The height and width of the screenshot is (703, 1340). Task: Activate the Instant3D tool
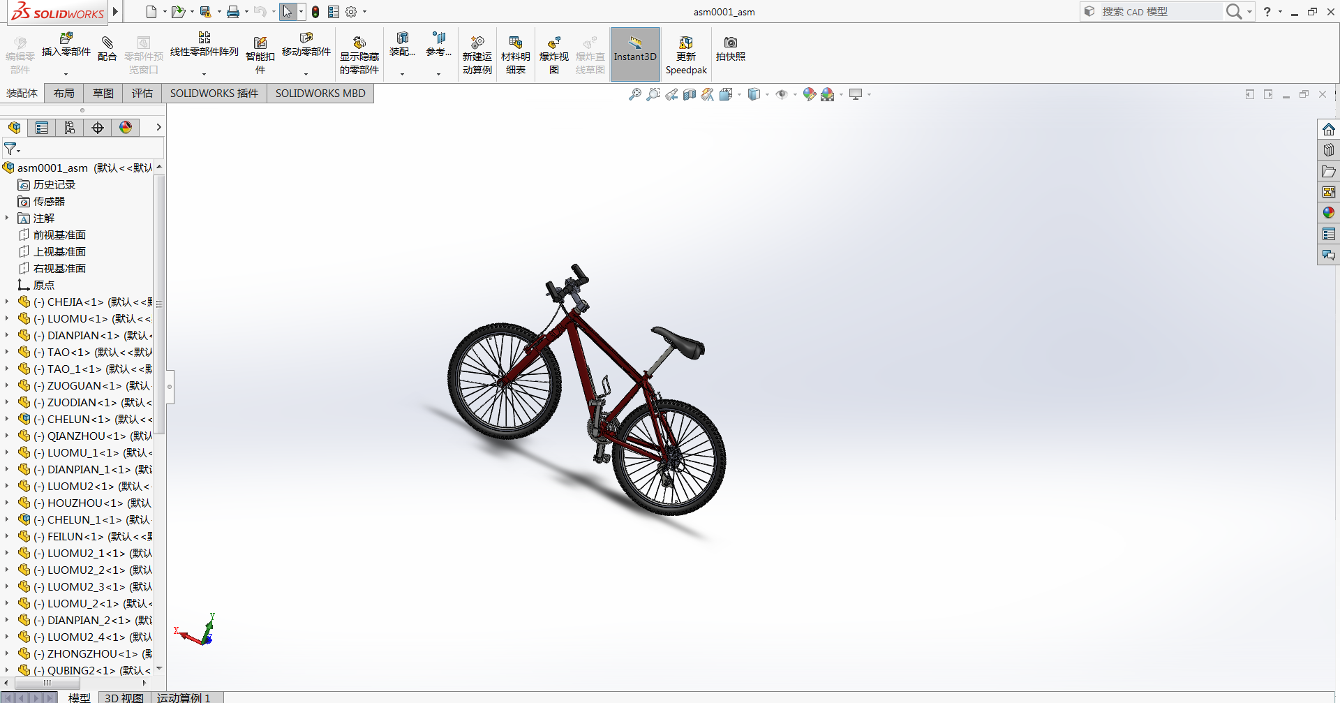click(635, 54)
